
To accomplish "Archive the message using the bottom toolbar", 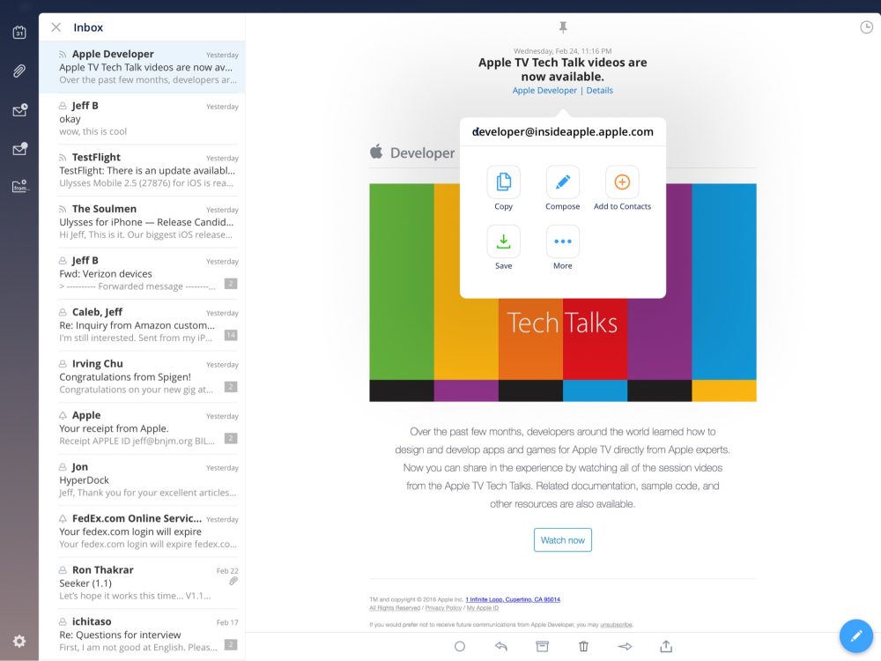I will 542,646.
